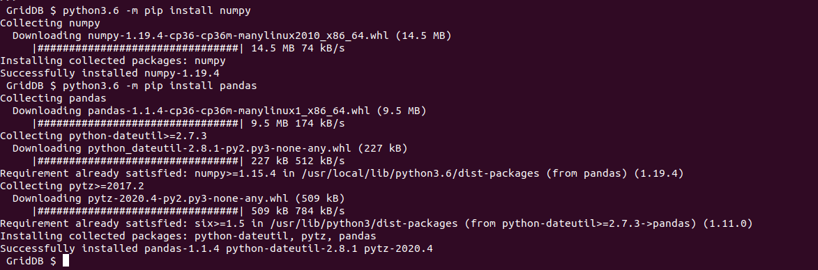Click 'Collecting python-dateutil>=2.7.3' line
The height and width of the screenshot is (270, 818).
coord(103,136)
